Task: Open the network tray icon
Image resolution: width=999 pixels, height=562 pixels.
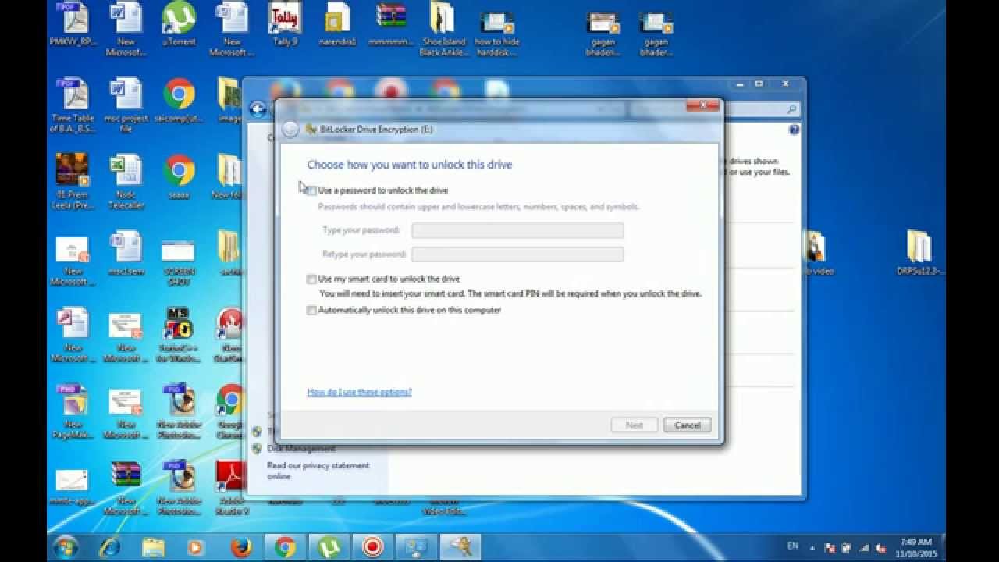Action: point(863,548)
